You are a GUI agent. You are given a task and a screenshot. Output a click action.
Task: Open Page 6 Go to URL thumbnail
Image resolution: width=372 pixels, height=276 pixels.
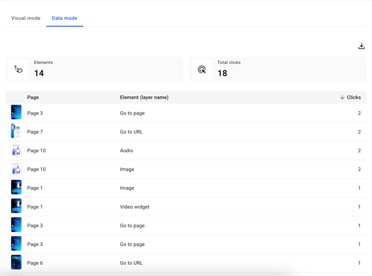pyautogui.click(x=16, y=263)
